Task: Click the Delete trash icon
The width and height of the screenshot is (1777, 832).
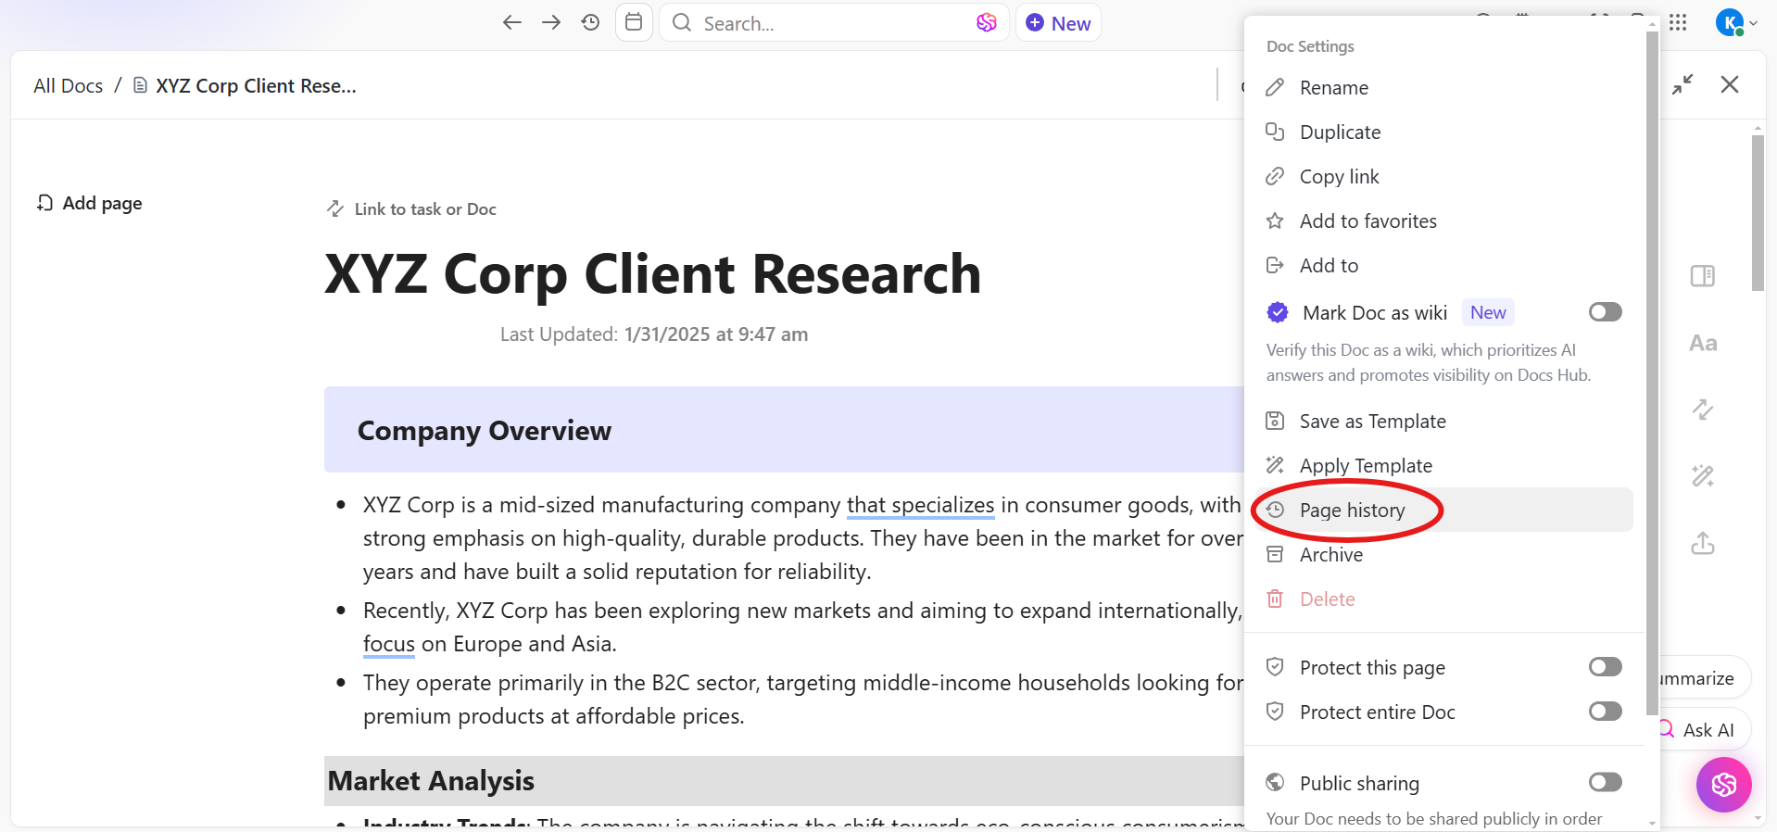Action: click(x=1275, y=599)
